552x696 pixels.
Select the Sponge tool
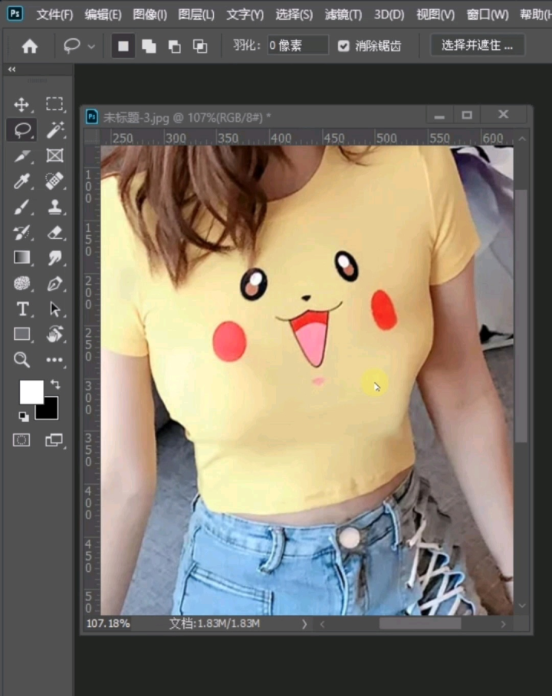click(x=21, y=283)
